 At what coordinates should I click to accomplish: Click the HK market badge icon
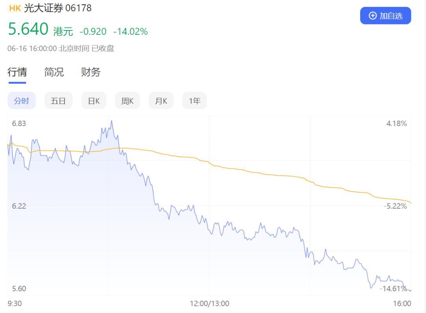[15, 8]
